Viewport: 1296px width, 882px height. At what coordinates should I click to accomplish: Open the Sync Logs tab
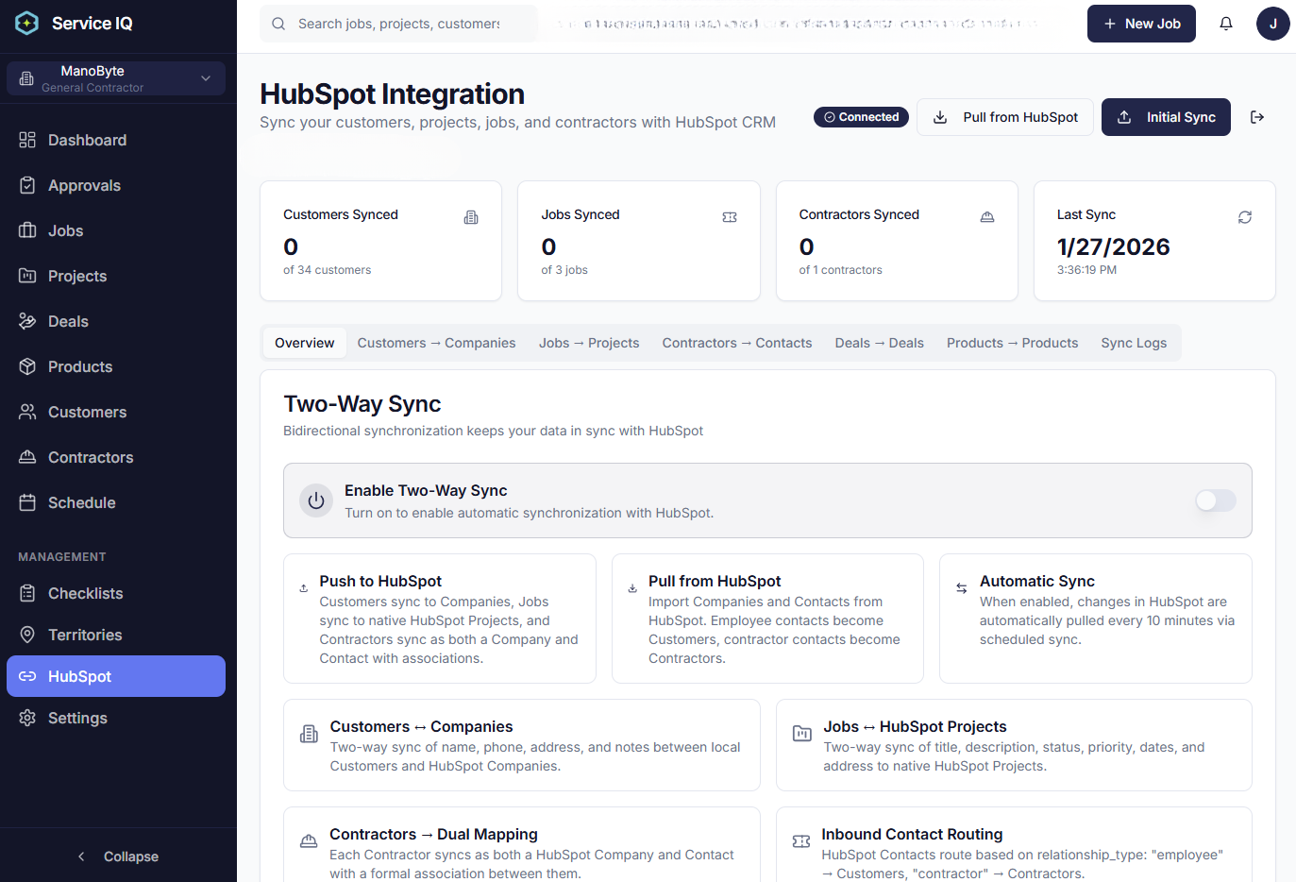[1134, 343]
